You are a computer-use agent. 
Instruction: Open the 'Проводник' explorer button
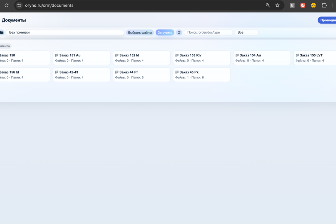(327, 20)
